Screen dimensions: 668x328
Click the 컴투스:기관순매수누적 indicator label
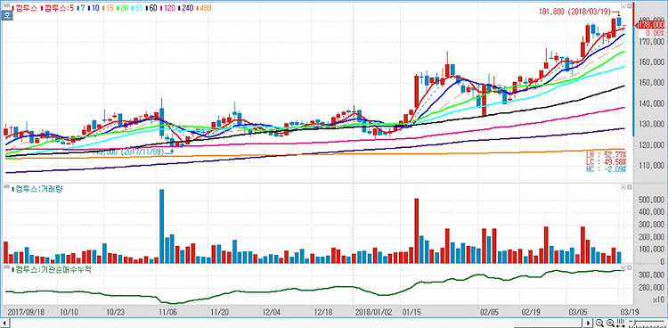click(51, 269)
